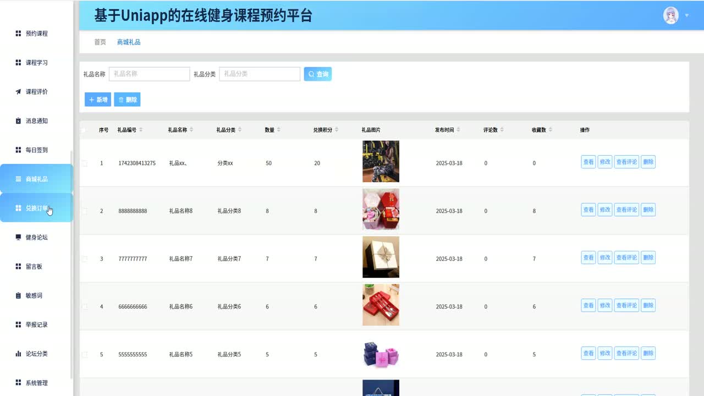This screenshot has width=704, height=396.
Task: Open 敏感词 in the sidebar
Action: (x=36, y=296)
